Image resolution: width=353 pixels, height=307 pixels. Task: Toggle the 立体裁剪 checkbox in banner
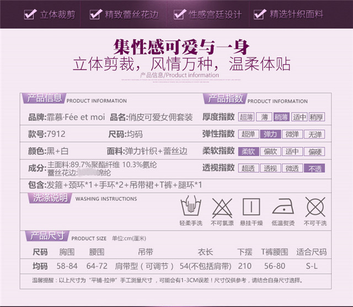click(x=31, y=14)
